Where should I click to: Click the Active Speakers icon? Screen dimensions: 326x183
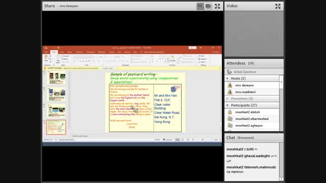click(229, 72)
